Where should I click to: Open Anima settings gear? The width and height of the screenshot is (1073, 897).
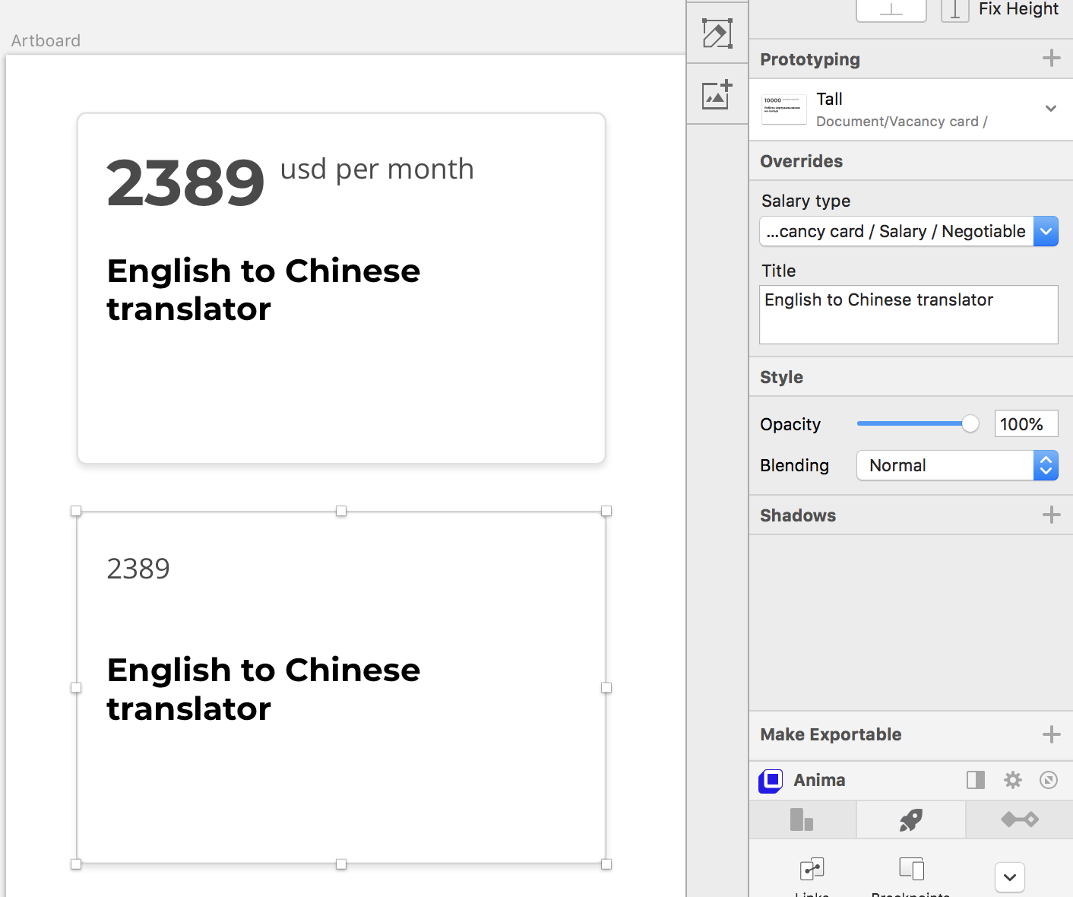1012,780
